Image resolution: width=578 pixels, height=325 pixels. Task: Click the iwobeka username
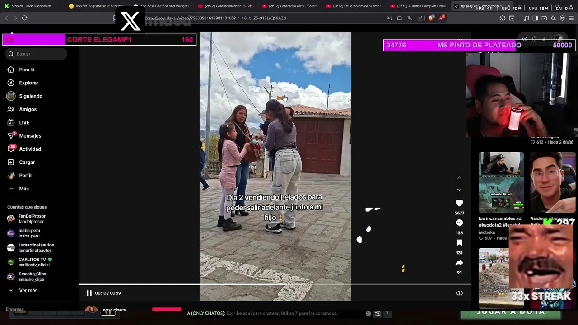point(487,232)
